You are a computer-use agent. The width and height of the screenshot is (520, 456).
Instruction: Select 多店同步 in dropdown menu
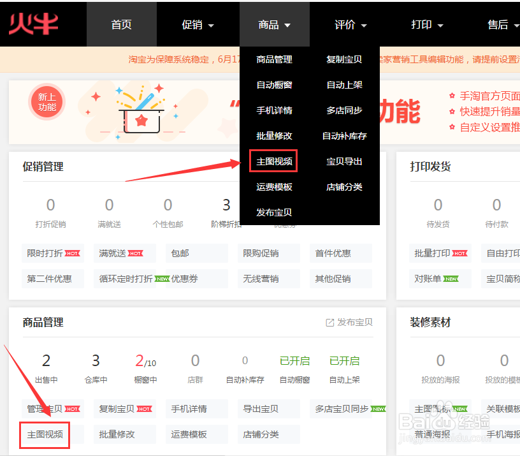[x=344, y=110]
